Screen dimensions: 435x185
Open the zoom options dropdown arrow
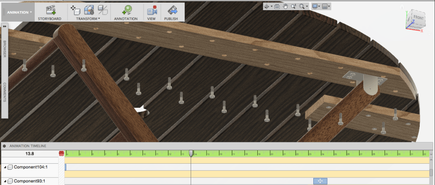307,6
